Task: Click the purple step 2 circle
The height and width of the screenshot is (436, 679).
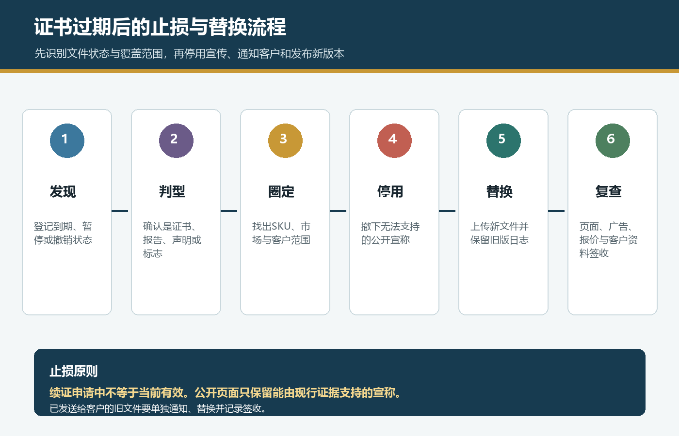Action: pyautogui.click(x=176, y=140)
